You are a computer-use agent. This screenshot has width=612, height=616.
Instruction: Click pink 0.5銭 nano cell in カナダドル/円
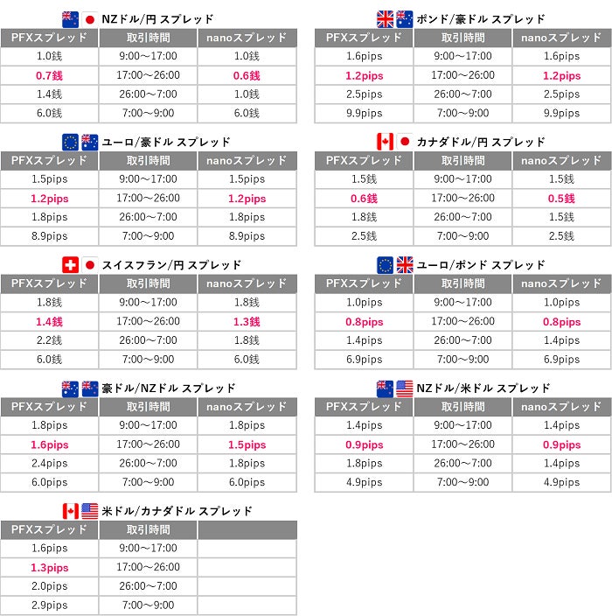tap(561, 199)
